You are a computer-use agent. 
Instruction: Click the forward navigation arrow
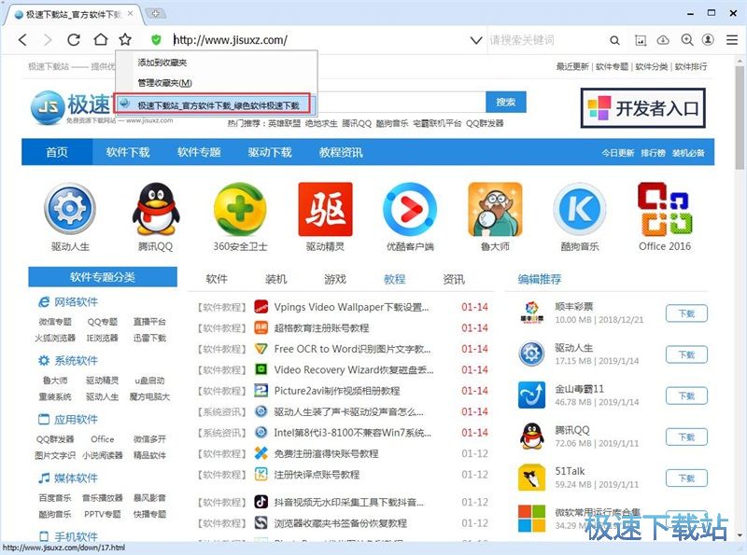pyautogui.click(x=48, y=39)
